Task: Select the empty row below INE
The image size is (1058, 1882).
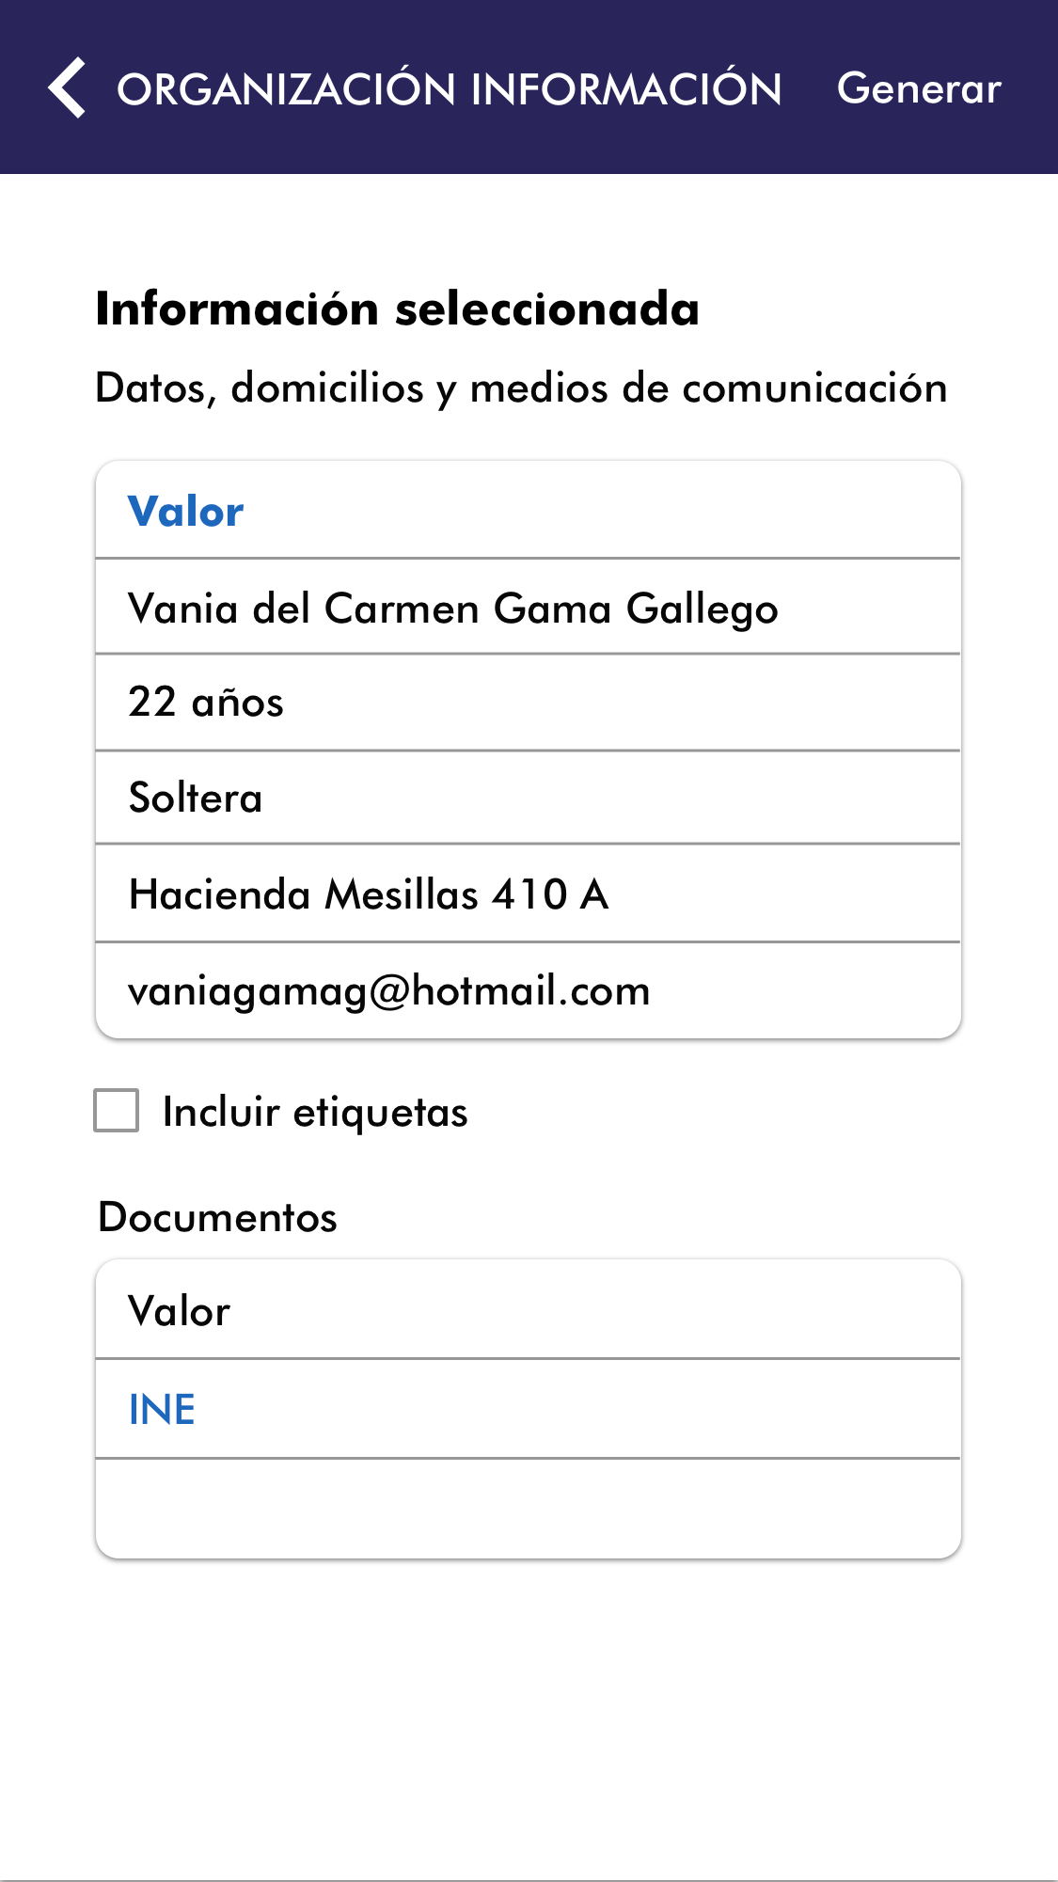Action: tap(527, 1509)
